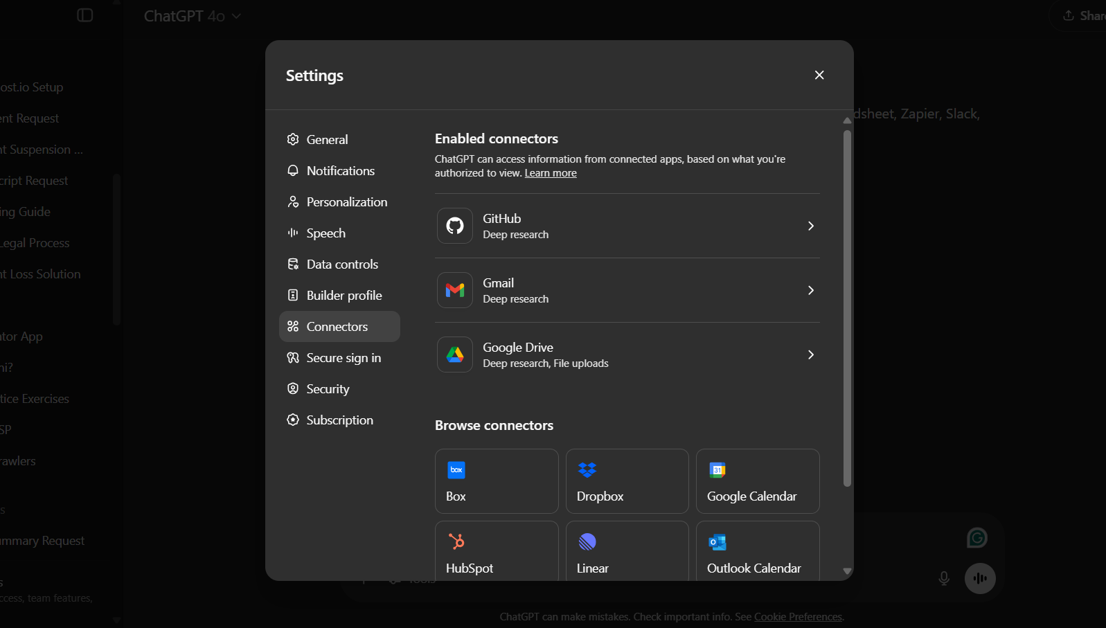The height and width of the screenshot is (628, 1106).
Task: Close the Settings dialog
Action: click(x=819, y=75)
